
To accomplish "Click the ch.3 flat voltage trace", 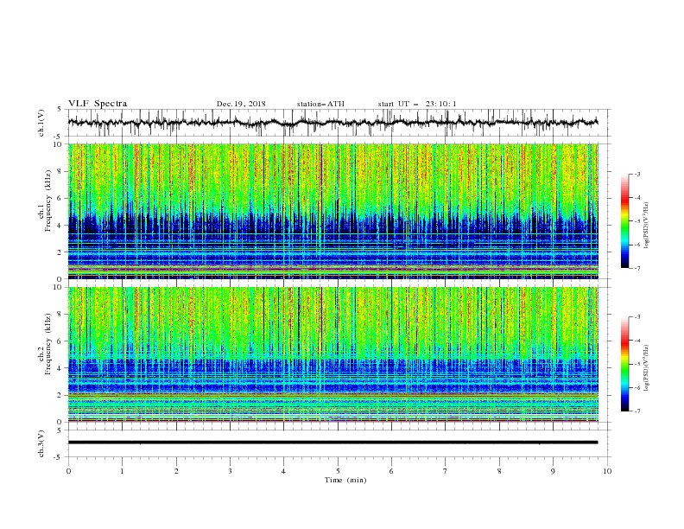I will point(332,443).
